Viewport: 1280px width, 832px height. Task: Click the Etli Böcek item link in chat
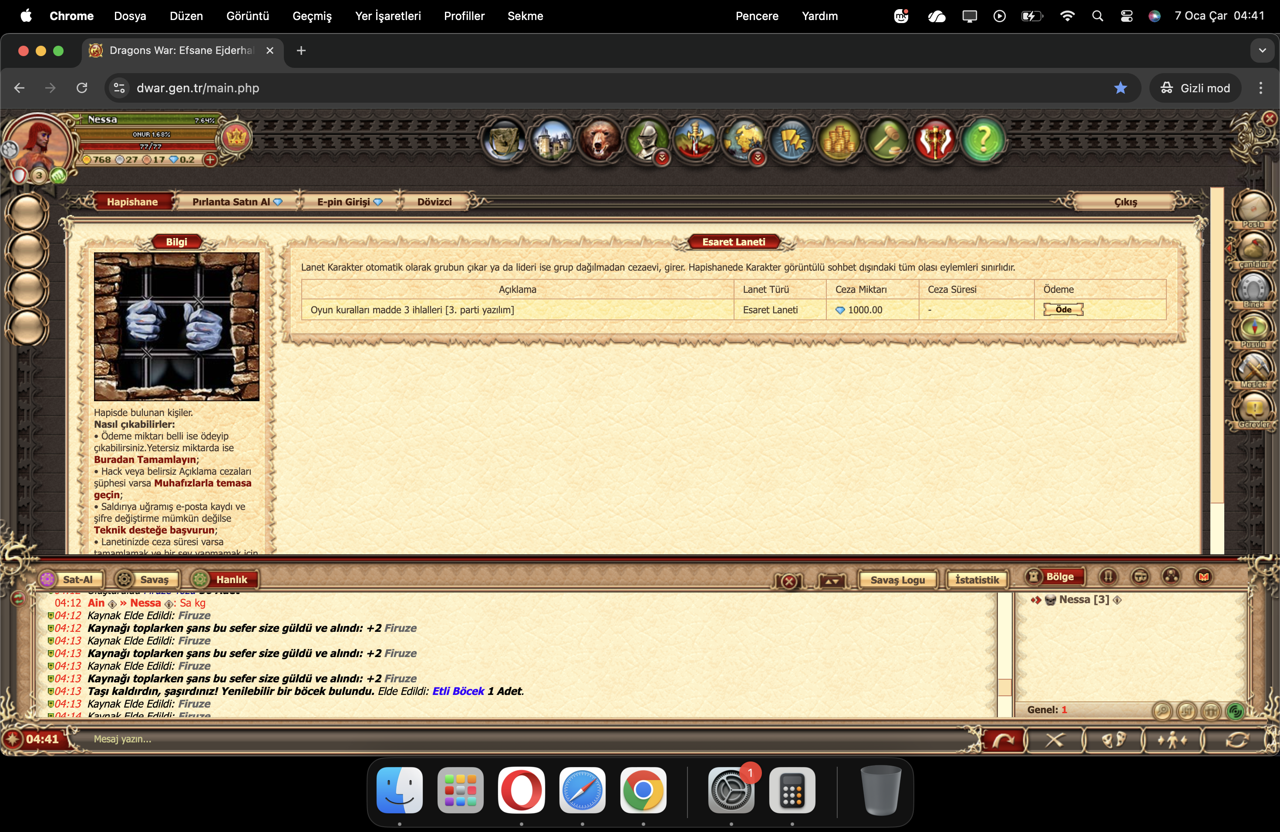(x=458, y=691)
